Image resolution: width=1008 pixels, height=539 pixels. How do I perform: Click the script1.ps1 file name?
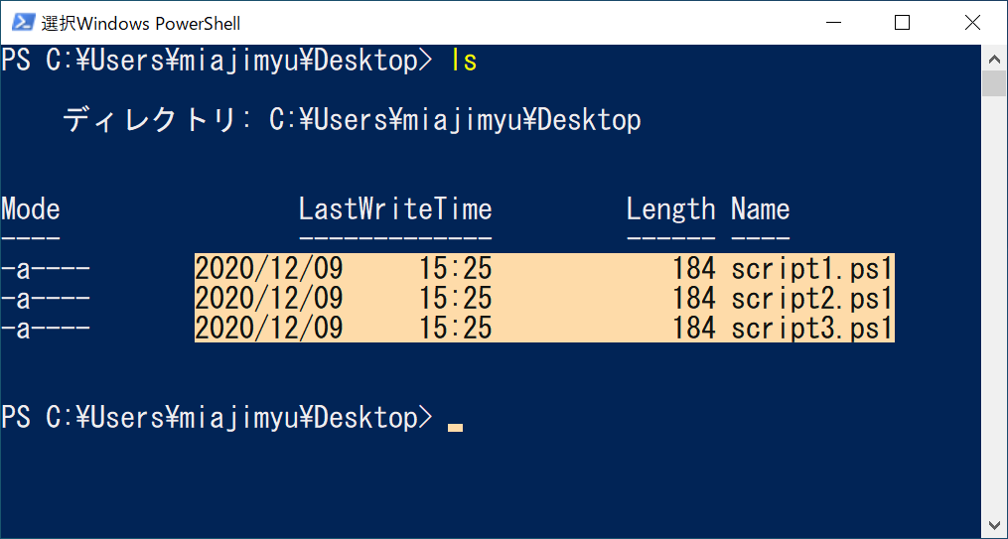pyautogui.click(x=812, y=269)
